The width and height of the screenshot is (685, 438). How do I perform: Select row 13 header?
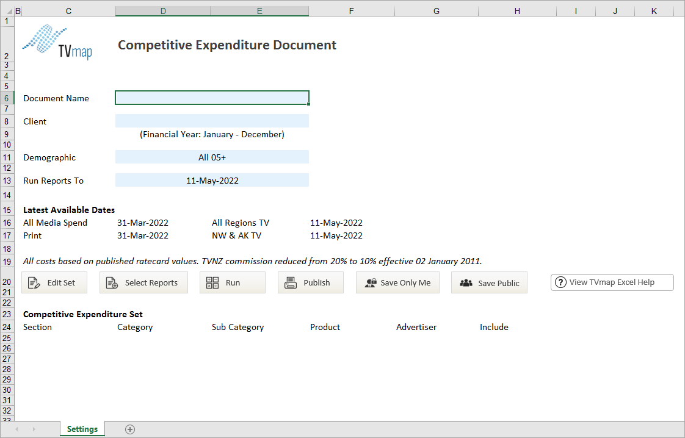(7, 181)
